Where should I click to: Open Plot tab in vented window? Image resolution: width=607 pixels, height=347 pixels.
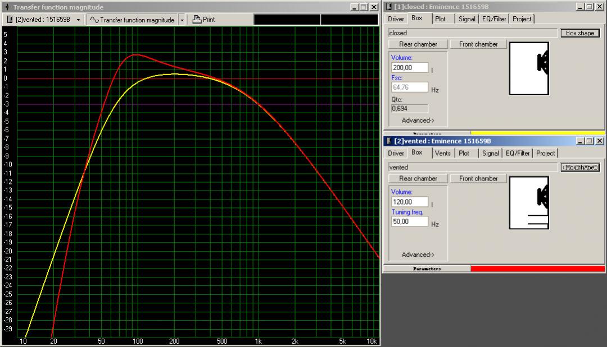click(464, 153)
